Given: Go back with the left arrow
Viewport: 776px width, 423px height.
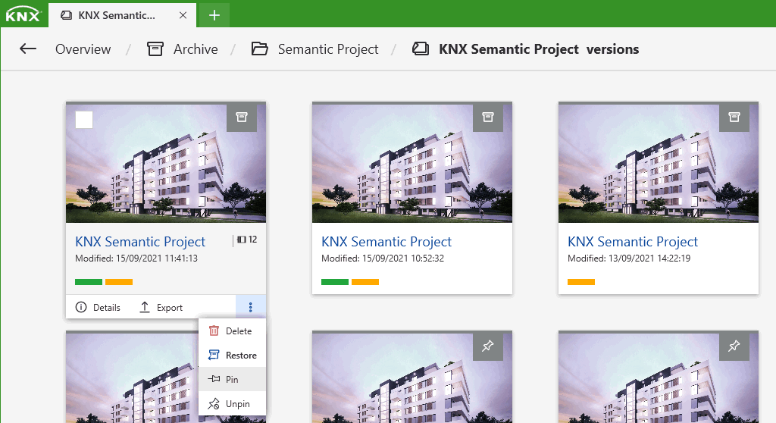Looking at the screenshot, I should pos(28,49).
